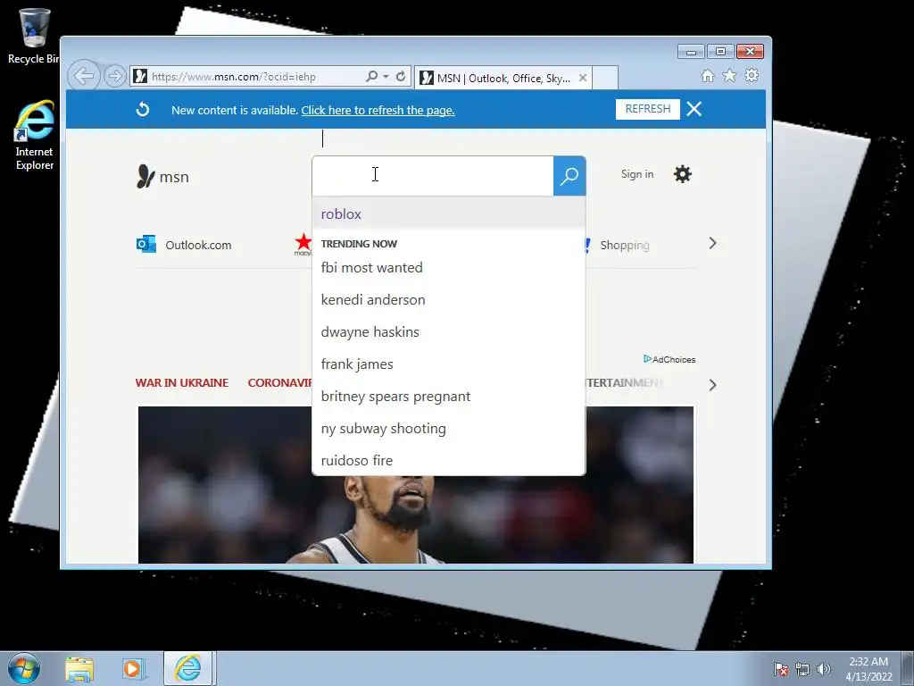Click 'Click here to refresh the page' link
The image size is (914, 686).
pos(378,110)
